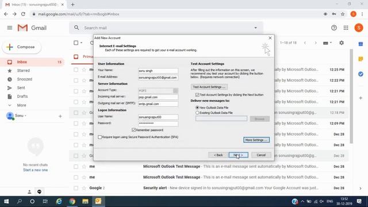Click browser back arrow
This screenshot has width=368, height=207.
pyautogui.click(x=6, y=14)
